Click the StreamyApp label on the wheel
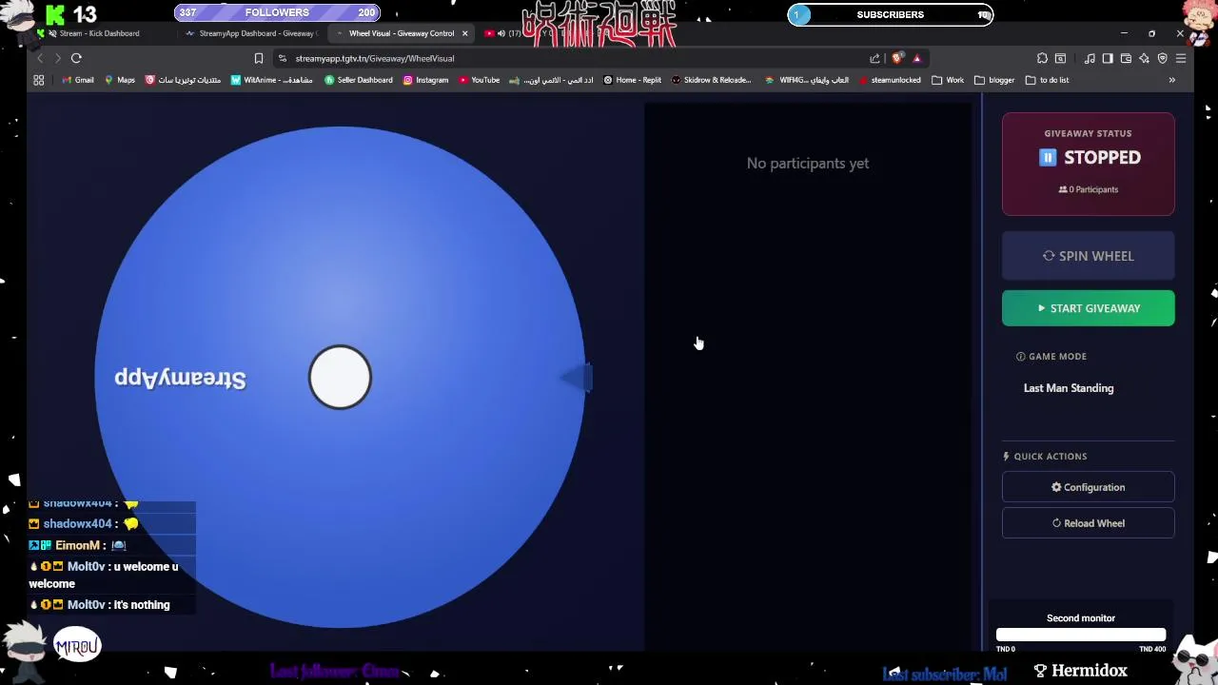Image resolution: width=1218 pixels, height=685 pixels. 180,378
